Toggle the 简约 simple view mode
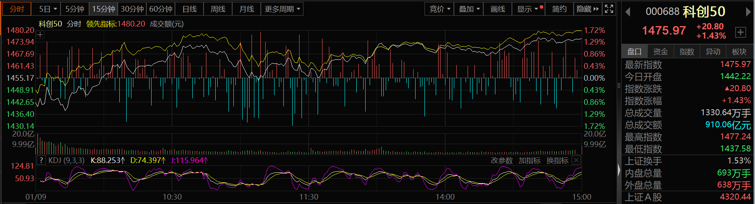Viewport: 755px width, 204px height. pos(559,9)
